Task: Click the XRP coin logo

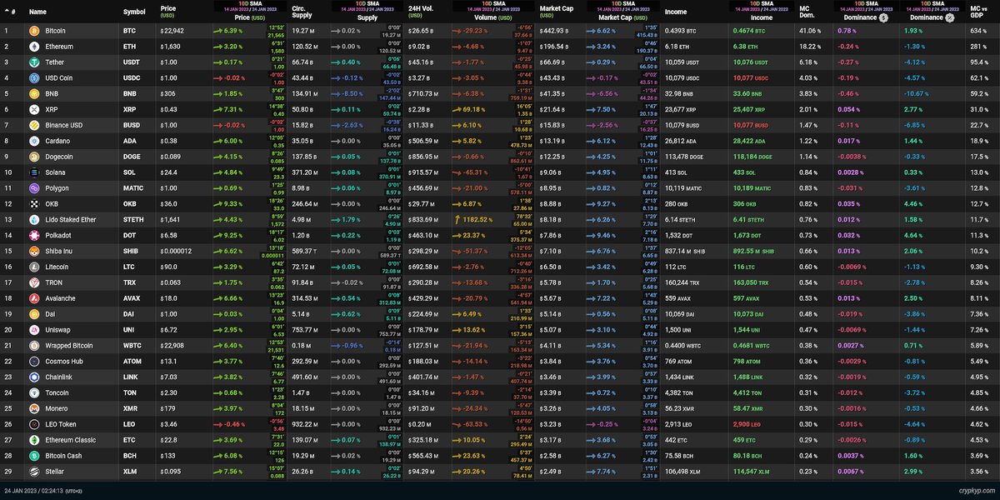Action: click(35, 109)
